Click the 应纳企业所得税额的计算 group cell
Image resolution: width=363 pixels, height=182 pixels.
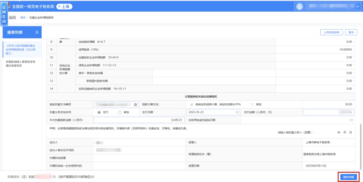pos(66,69)
